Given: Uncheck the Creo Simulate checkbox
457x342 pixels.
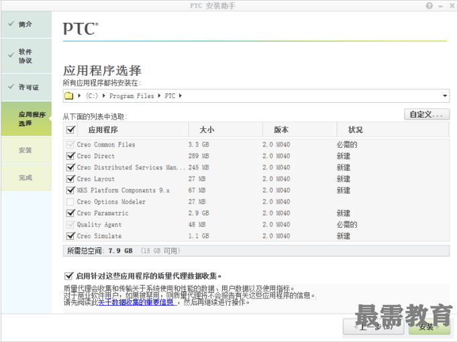Looking at the screenshot, I should (70, 236).
